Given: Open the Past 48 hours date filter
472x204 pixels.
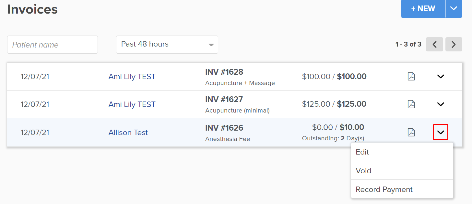Looking at the screenshot, I should (x=167, y=45).
